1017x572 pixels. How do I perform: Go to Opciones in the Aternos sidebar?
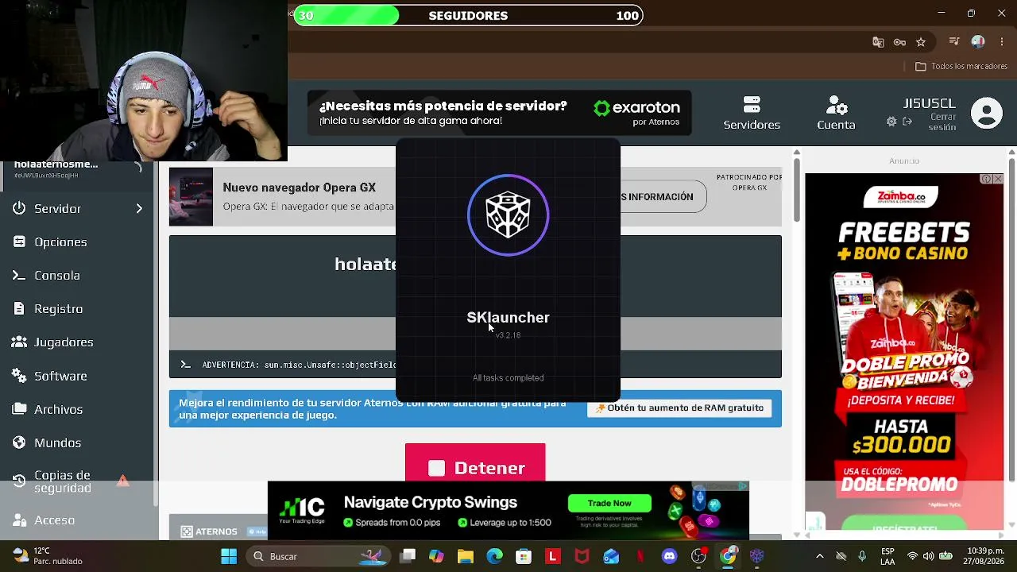click(60, 242)
